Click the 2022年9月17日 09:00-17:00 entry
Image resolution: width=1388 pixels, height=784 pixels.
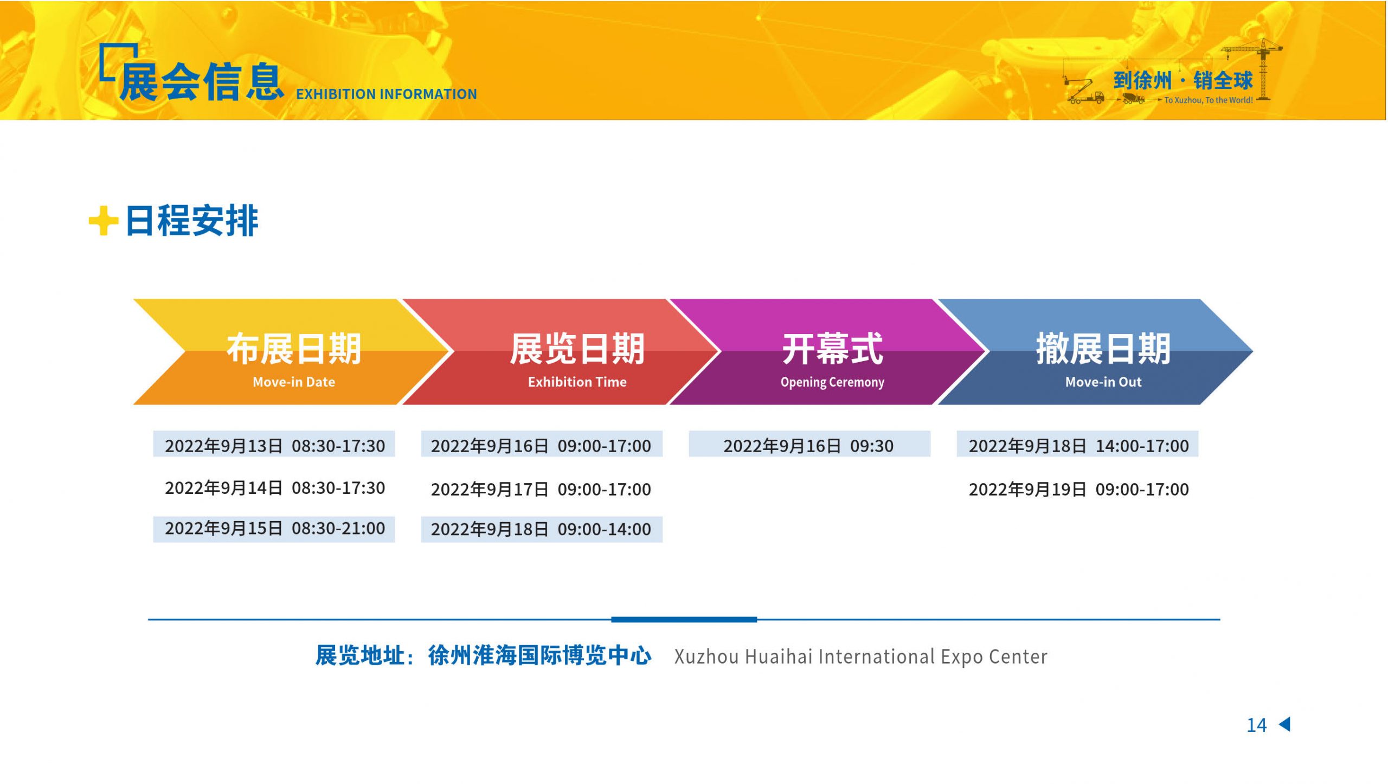(x=541, y=489)
